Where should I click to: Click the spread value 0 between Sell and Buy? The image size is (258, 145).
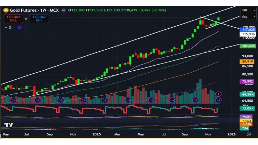pyautogui.click(x=26, y=19)
